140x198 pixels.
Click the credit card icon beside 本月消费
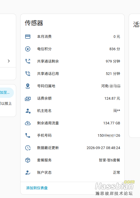point(28,37)
